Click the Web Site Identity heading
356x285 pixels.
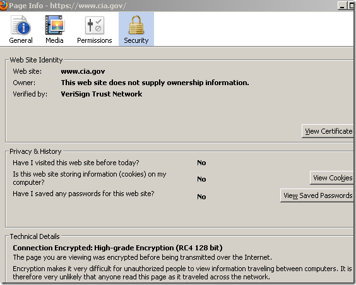pos(36,60)
